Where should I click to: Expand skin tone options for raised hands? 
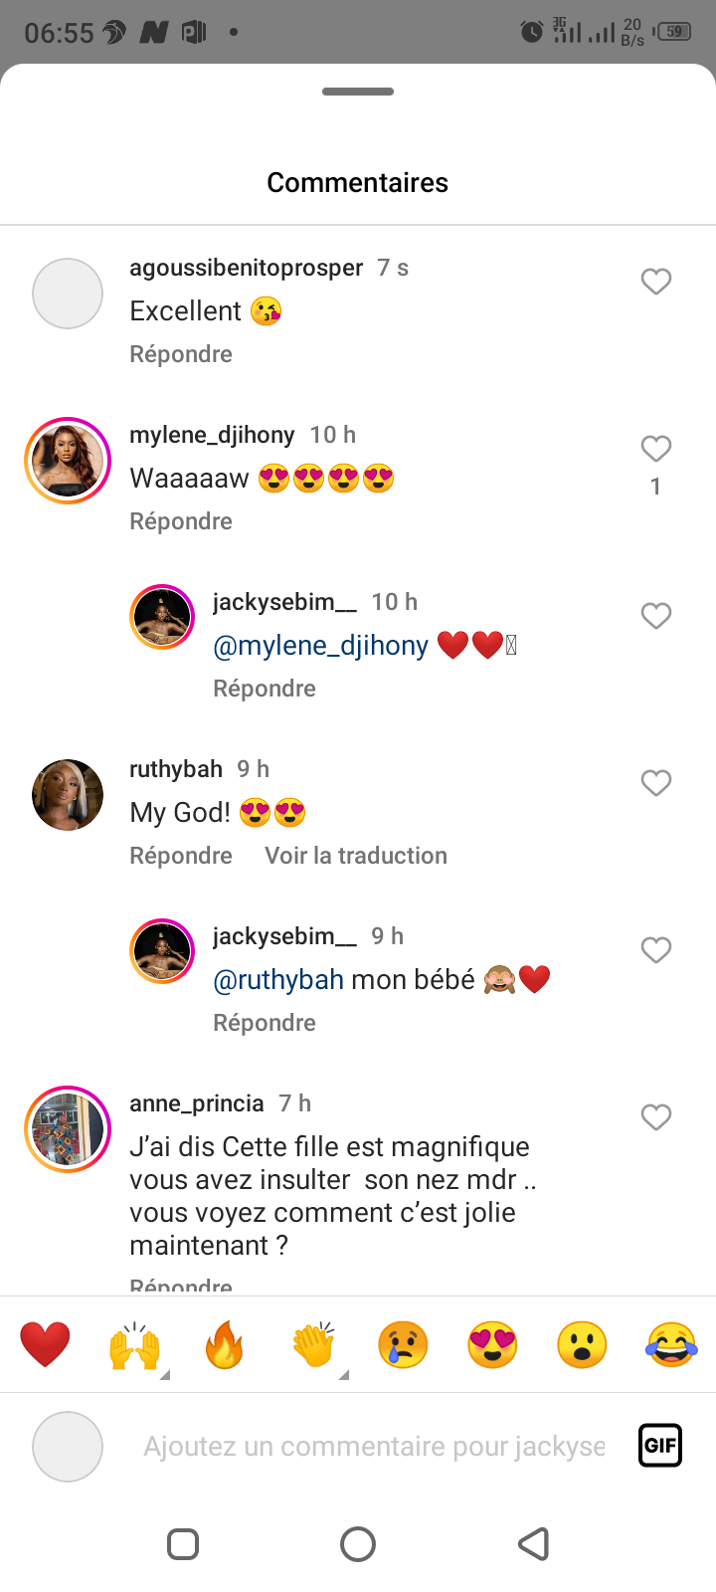[165, 1375]
